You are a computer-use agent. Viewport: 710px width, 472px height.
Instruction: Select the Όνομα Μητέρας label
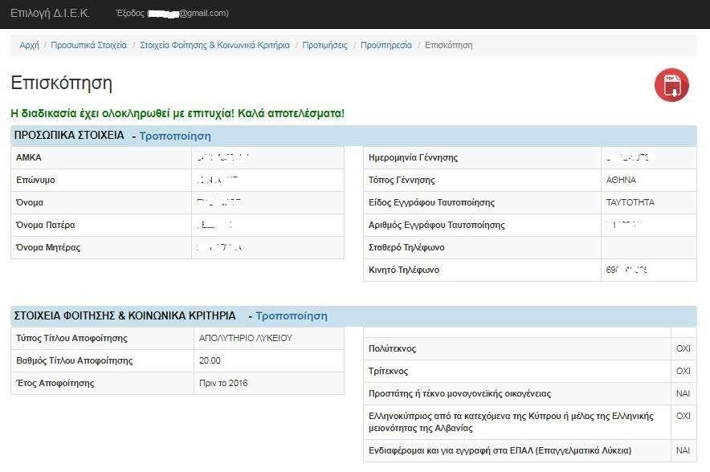coord(48,247)
